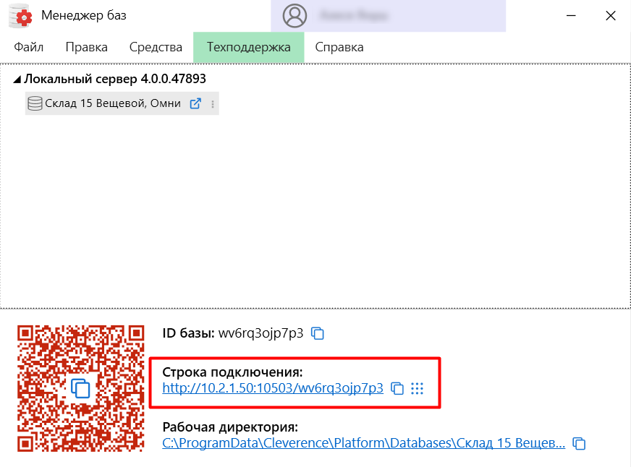Open the ProgramData Cleverence directory link
The height and width of the screenshot is (467, 631).
pos(362,443)
